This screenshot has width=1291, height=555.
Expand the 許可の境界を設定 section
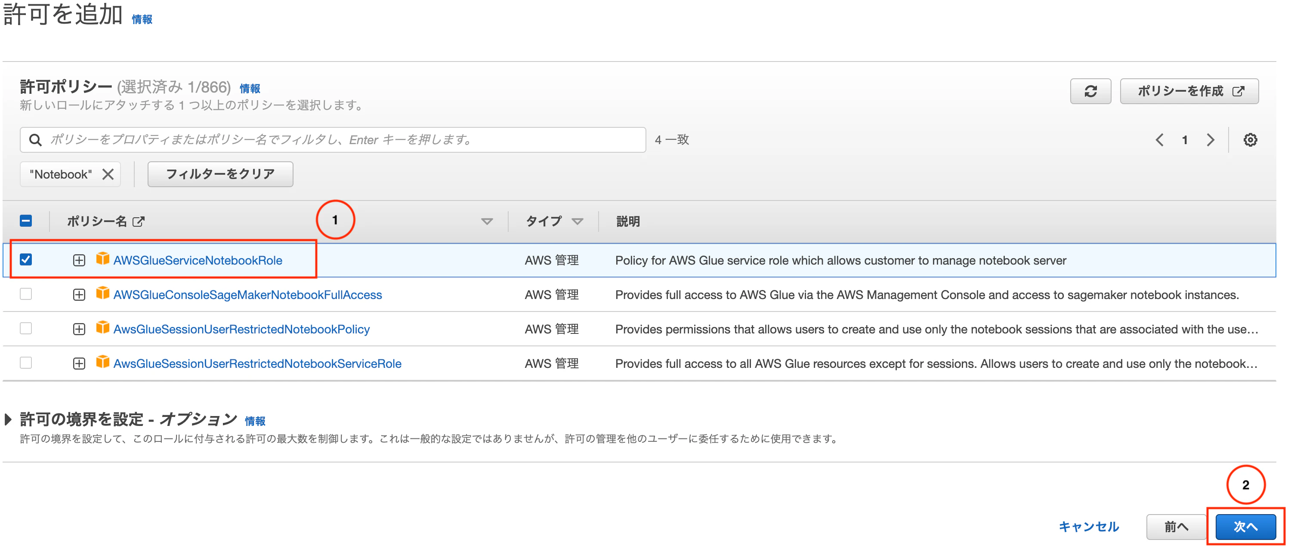tap(8, 419)
